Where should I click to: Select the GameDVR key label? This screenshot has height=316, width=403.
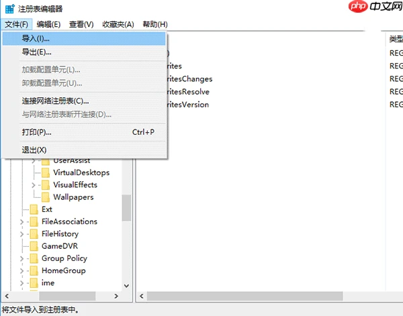pos(60,246)
